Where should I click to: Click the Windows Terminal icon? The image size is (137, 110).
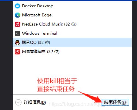tap(17, 33)
